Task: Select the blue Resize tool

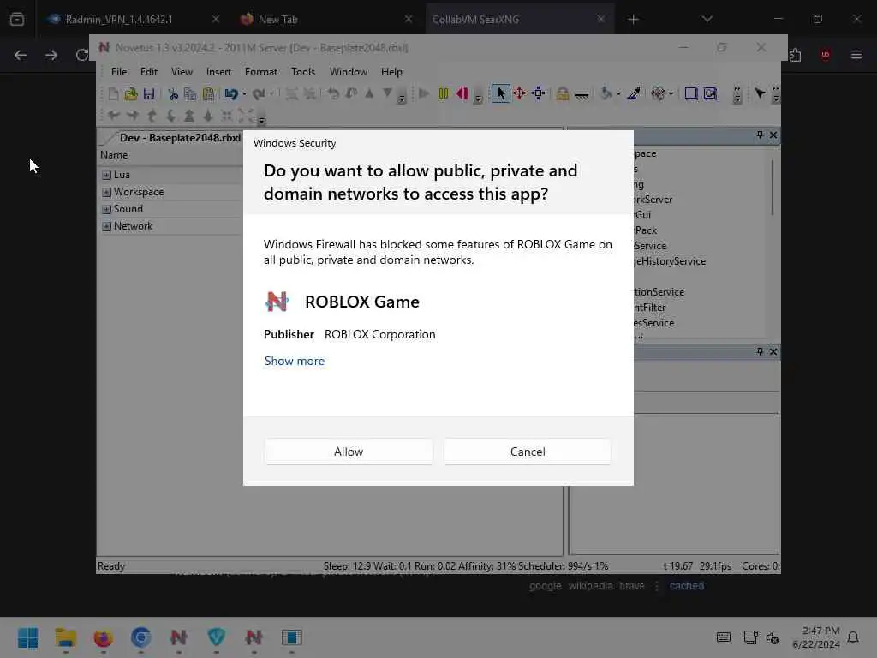Action: [538, 93]
